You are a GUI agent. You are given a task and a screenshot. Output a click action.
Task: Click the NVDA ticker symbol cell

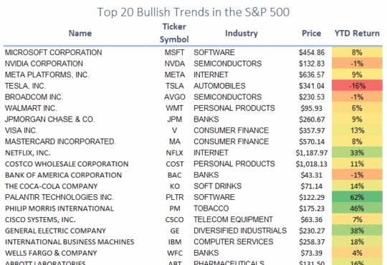175,64
